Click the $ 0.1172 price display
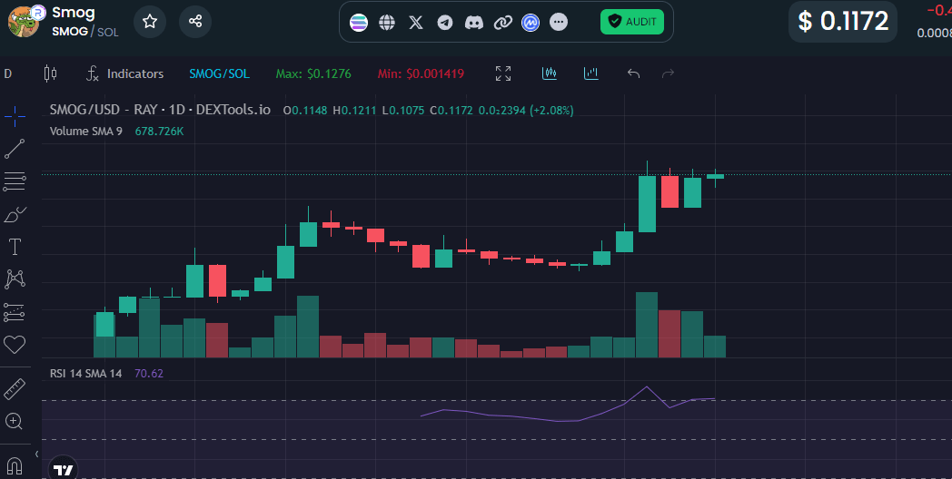Screen dimensions: 952x479 click(843, 22)
